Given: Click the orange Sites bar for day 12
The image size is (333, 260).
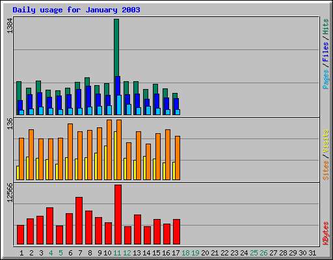Looking at the screenshot, I should (129, 161).
